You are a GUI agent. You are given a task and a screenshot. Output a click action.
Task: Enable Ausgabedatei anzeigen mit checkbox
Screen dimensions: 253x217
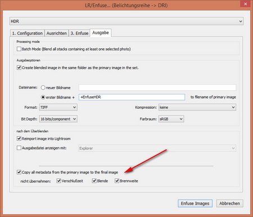pyautogui.click(x=19, y=148)
